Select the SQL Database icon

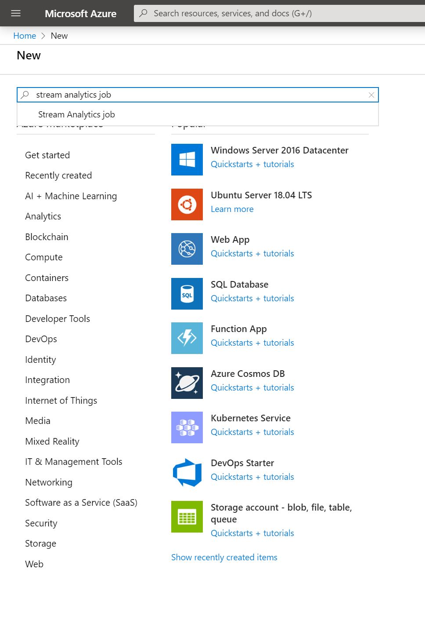(x=187, y=294)
